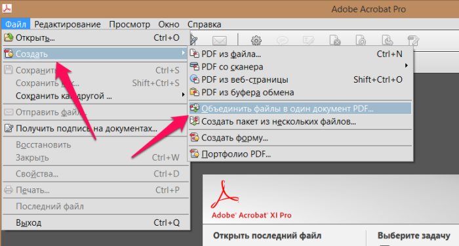459x246 pixels.
Task: Select Последний файл menu entry
Action: click(95, 207)
